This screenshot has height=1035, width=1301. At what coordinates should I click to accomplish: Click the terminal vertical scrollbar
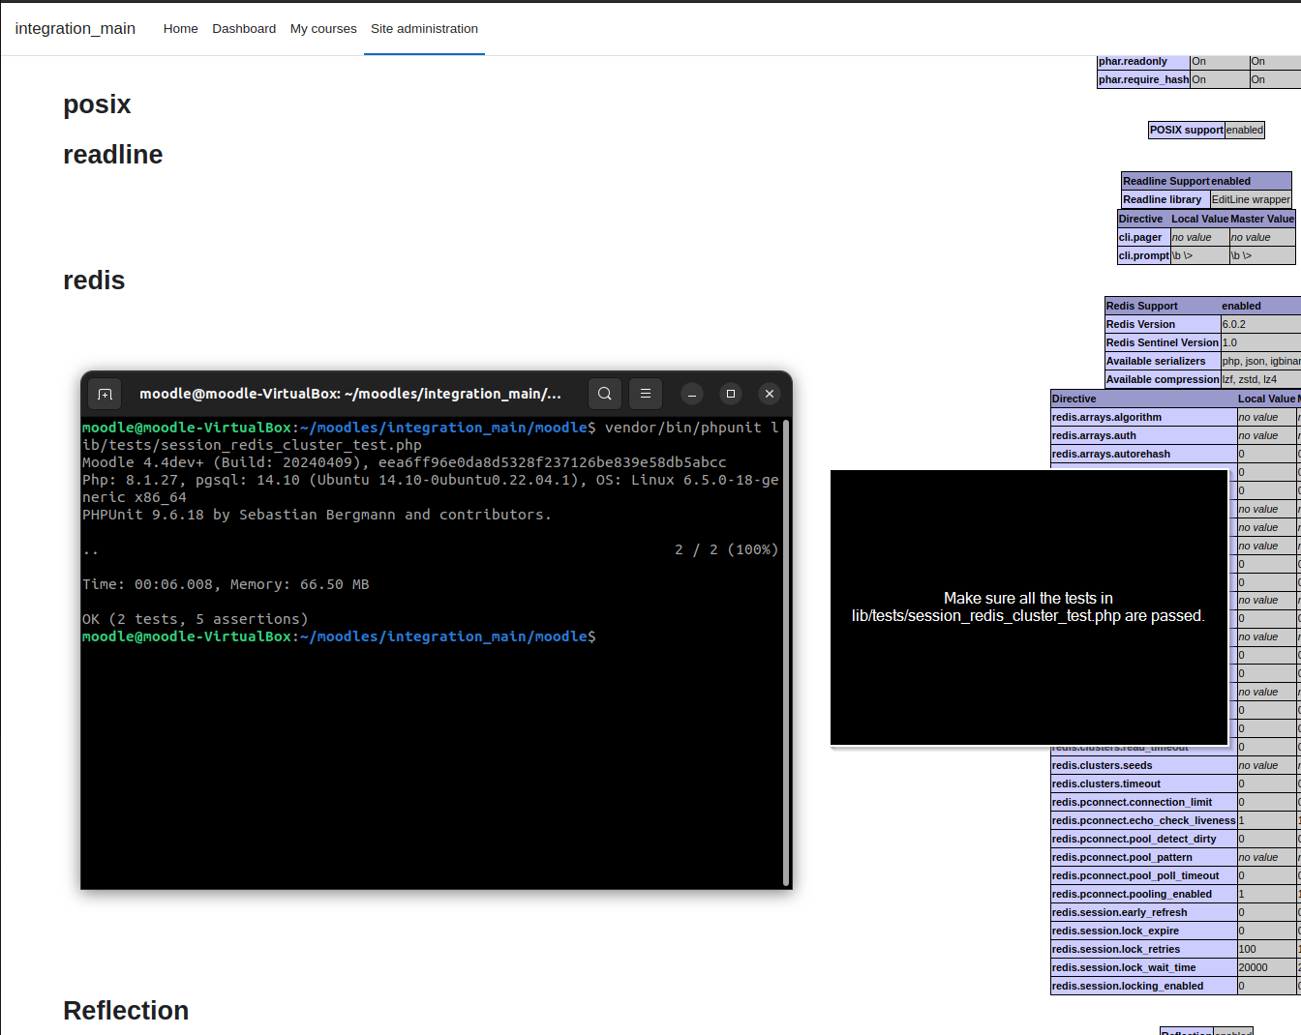[786, 653]
